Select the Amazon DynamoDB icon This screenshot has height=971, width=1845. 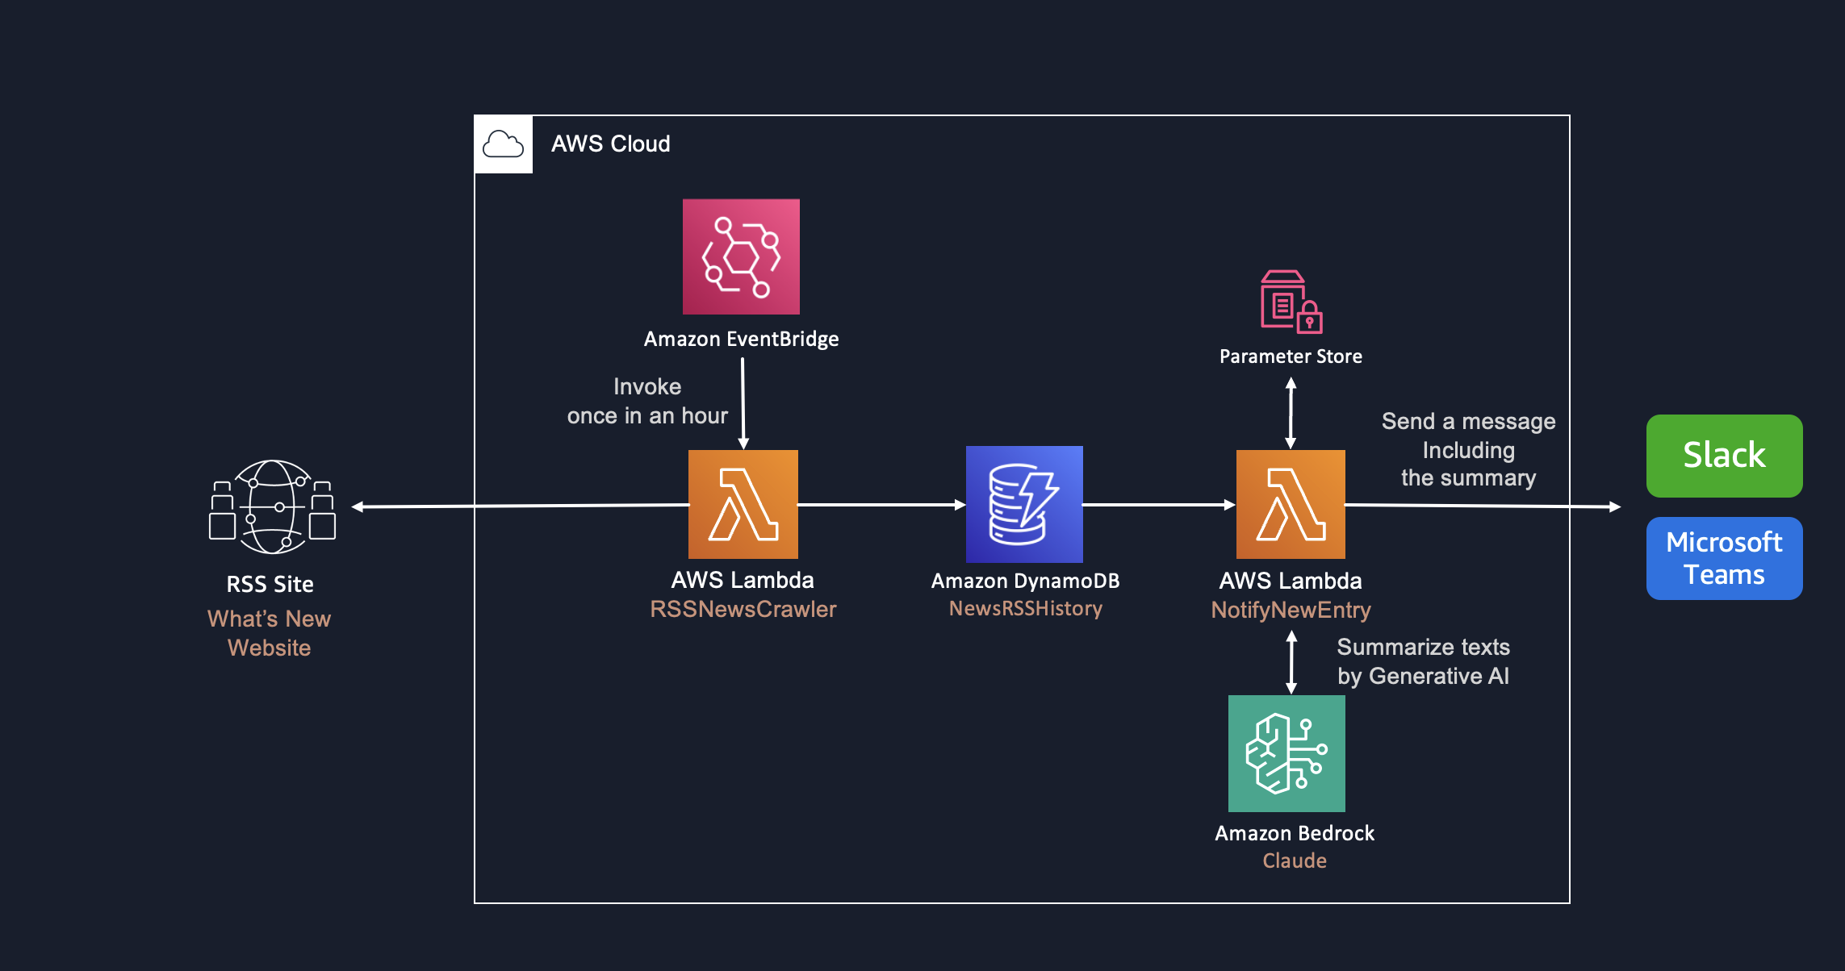(x=1024, y=504)
